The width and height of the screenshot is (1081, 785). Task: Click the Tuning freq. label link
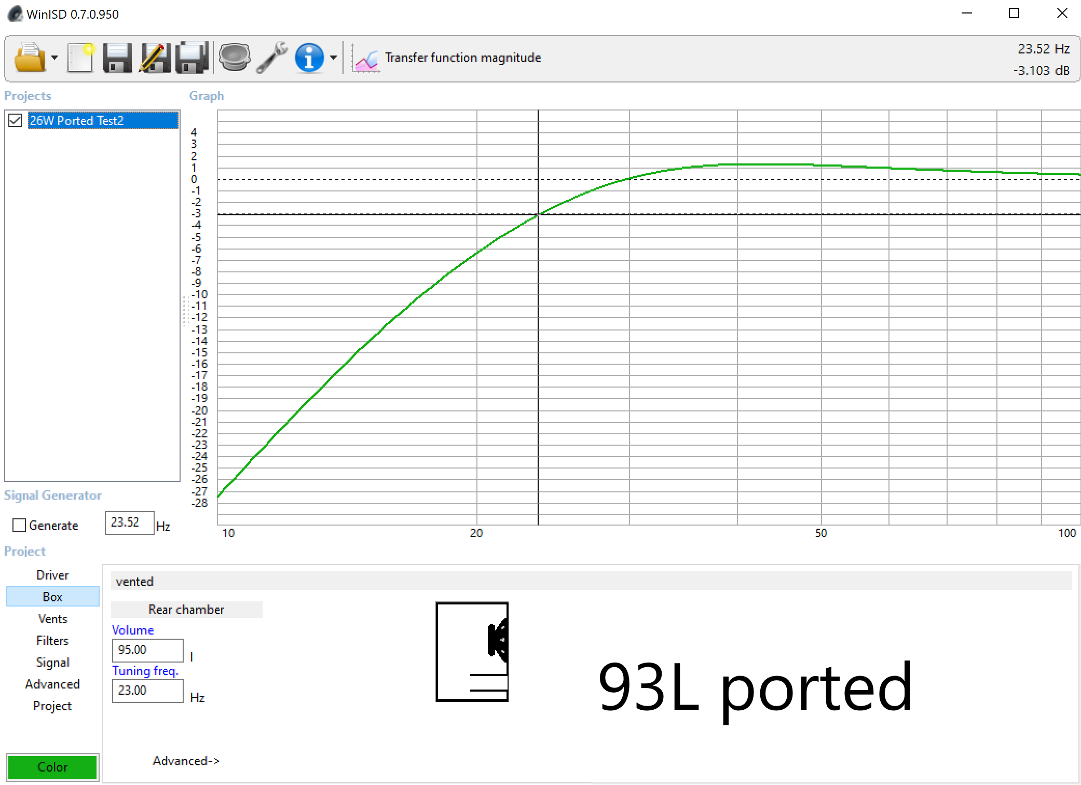145,671
